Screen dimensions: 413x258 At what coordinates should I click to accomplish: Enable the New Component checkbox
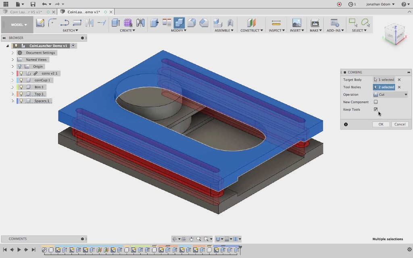pos(375,102)
